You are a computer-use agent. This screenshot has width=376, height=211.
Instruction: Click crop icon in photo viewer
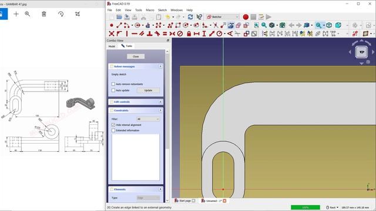pos(78,14)
